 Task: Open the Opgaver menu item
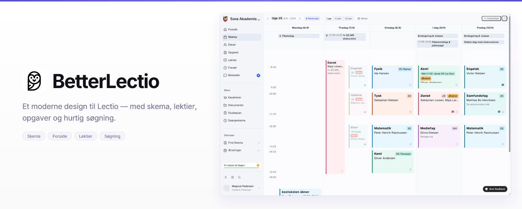click(x=242, y=52)
